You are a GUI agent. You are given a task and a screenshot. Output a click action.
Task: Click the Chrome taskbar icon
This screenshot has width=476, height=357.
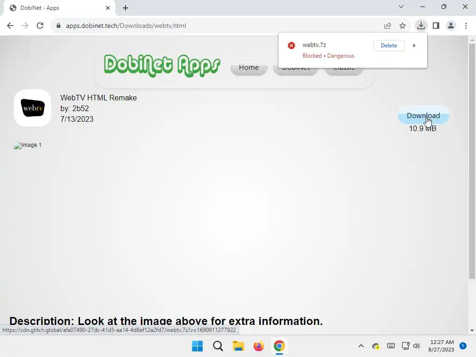[279, 346]
